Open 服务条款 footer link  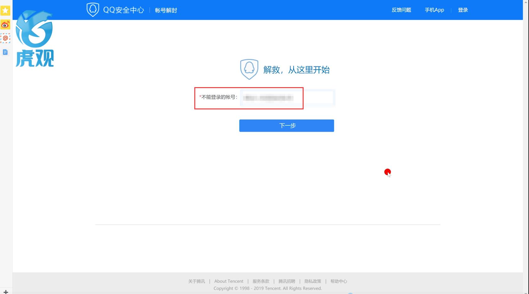click(261, 281)
